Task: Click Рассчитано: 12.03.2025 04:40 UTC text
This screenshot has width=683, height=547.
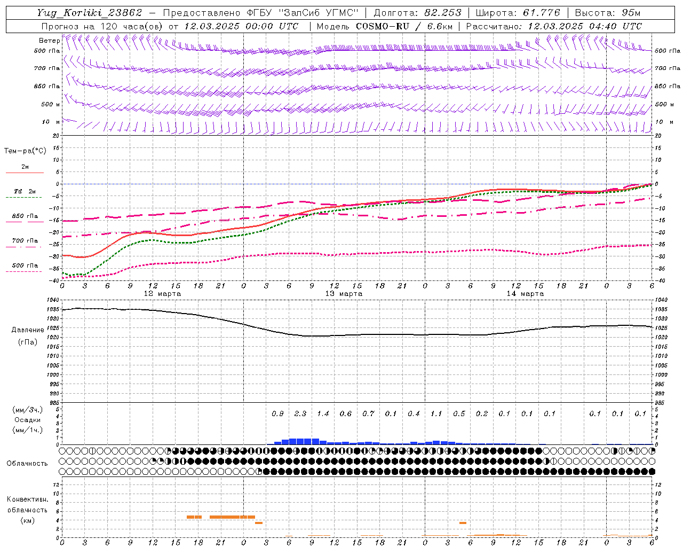Action: click(554, 26)
